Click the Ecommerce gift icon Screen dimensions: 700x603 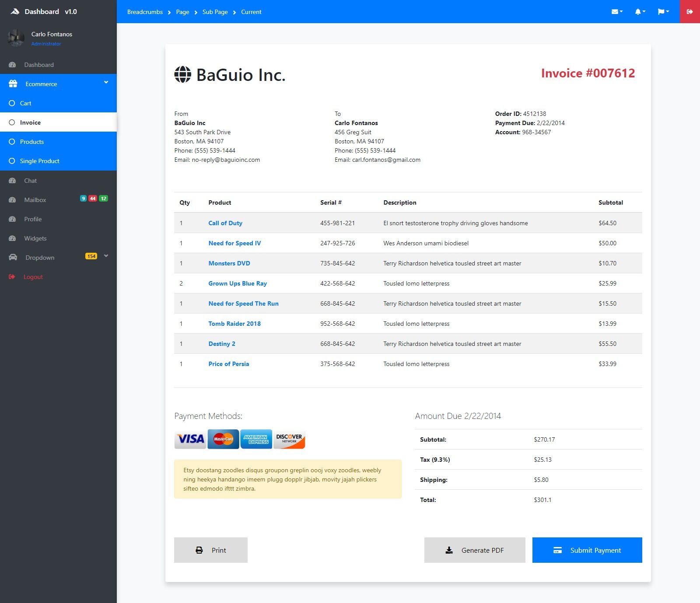pos(13,84)
